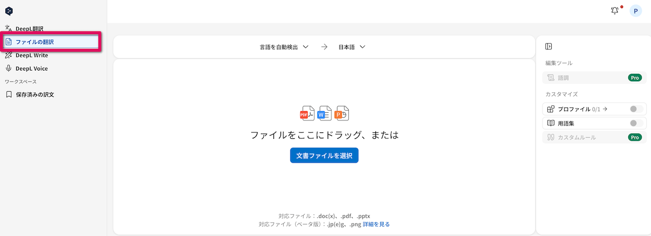Click the tone icon beside 語調

[x=551, y=78]
